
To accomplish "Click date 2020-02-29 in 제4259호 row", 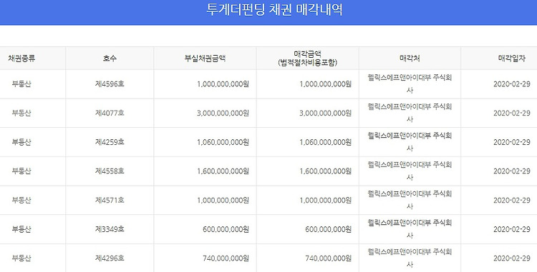I will tap(512, 142).
